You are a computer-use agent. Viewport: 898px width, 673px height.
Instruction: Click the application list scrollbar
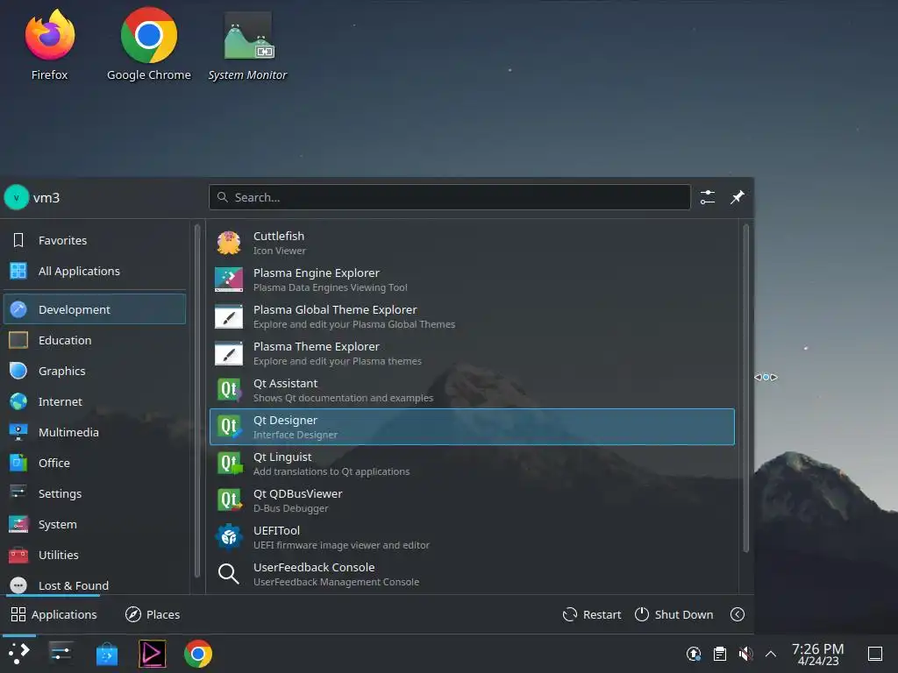point(745,388)
